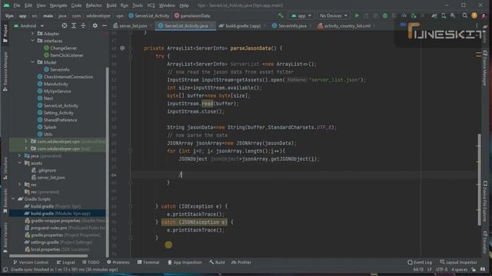
Task: Run the app with green play button
Action: pos(357,15)
